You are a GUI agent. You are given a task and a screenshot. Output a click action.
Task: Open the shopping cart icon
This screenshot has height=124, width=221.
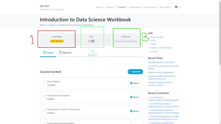click(176, 7)
